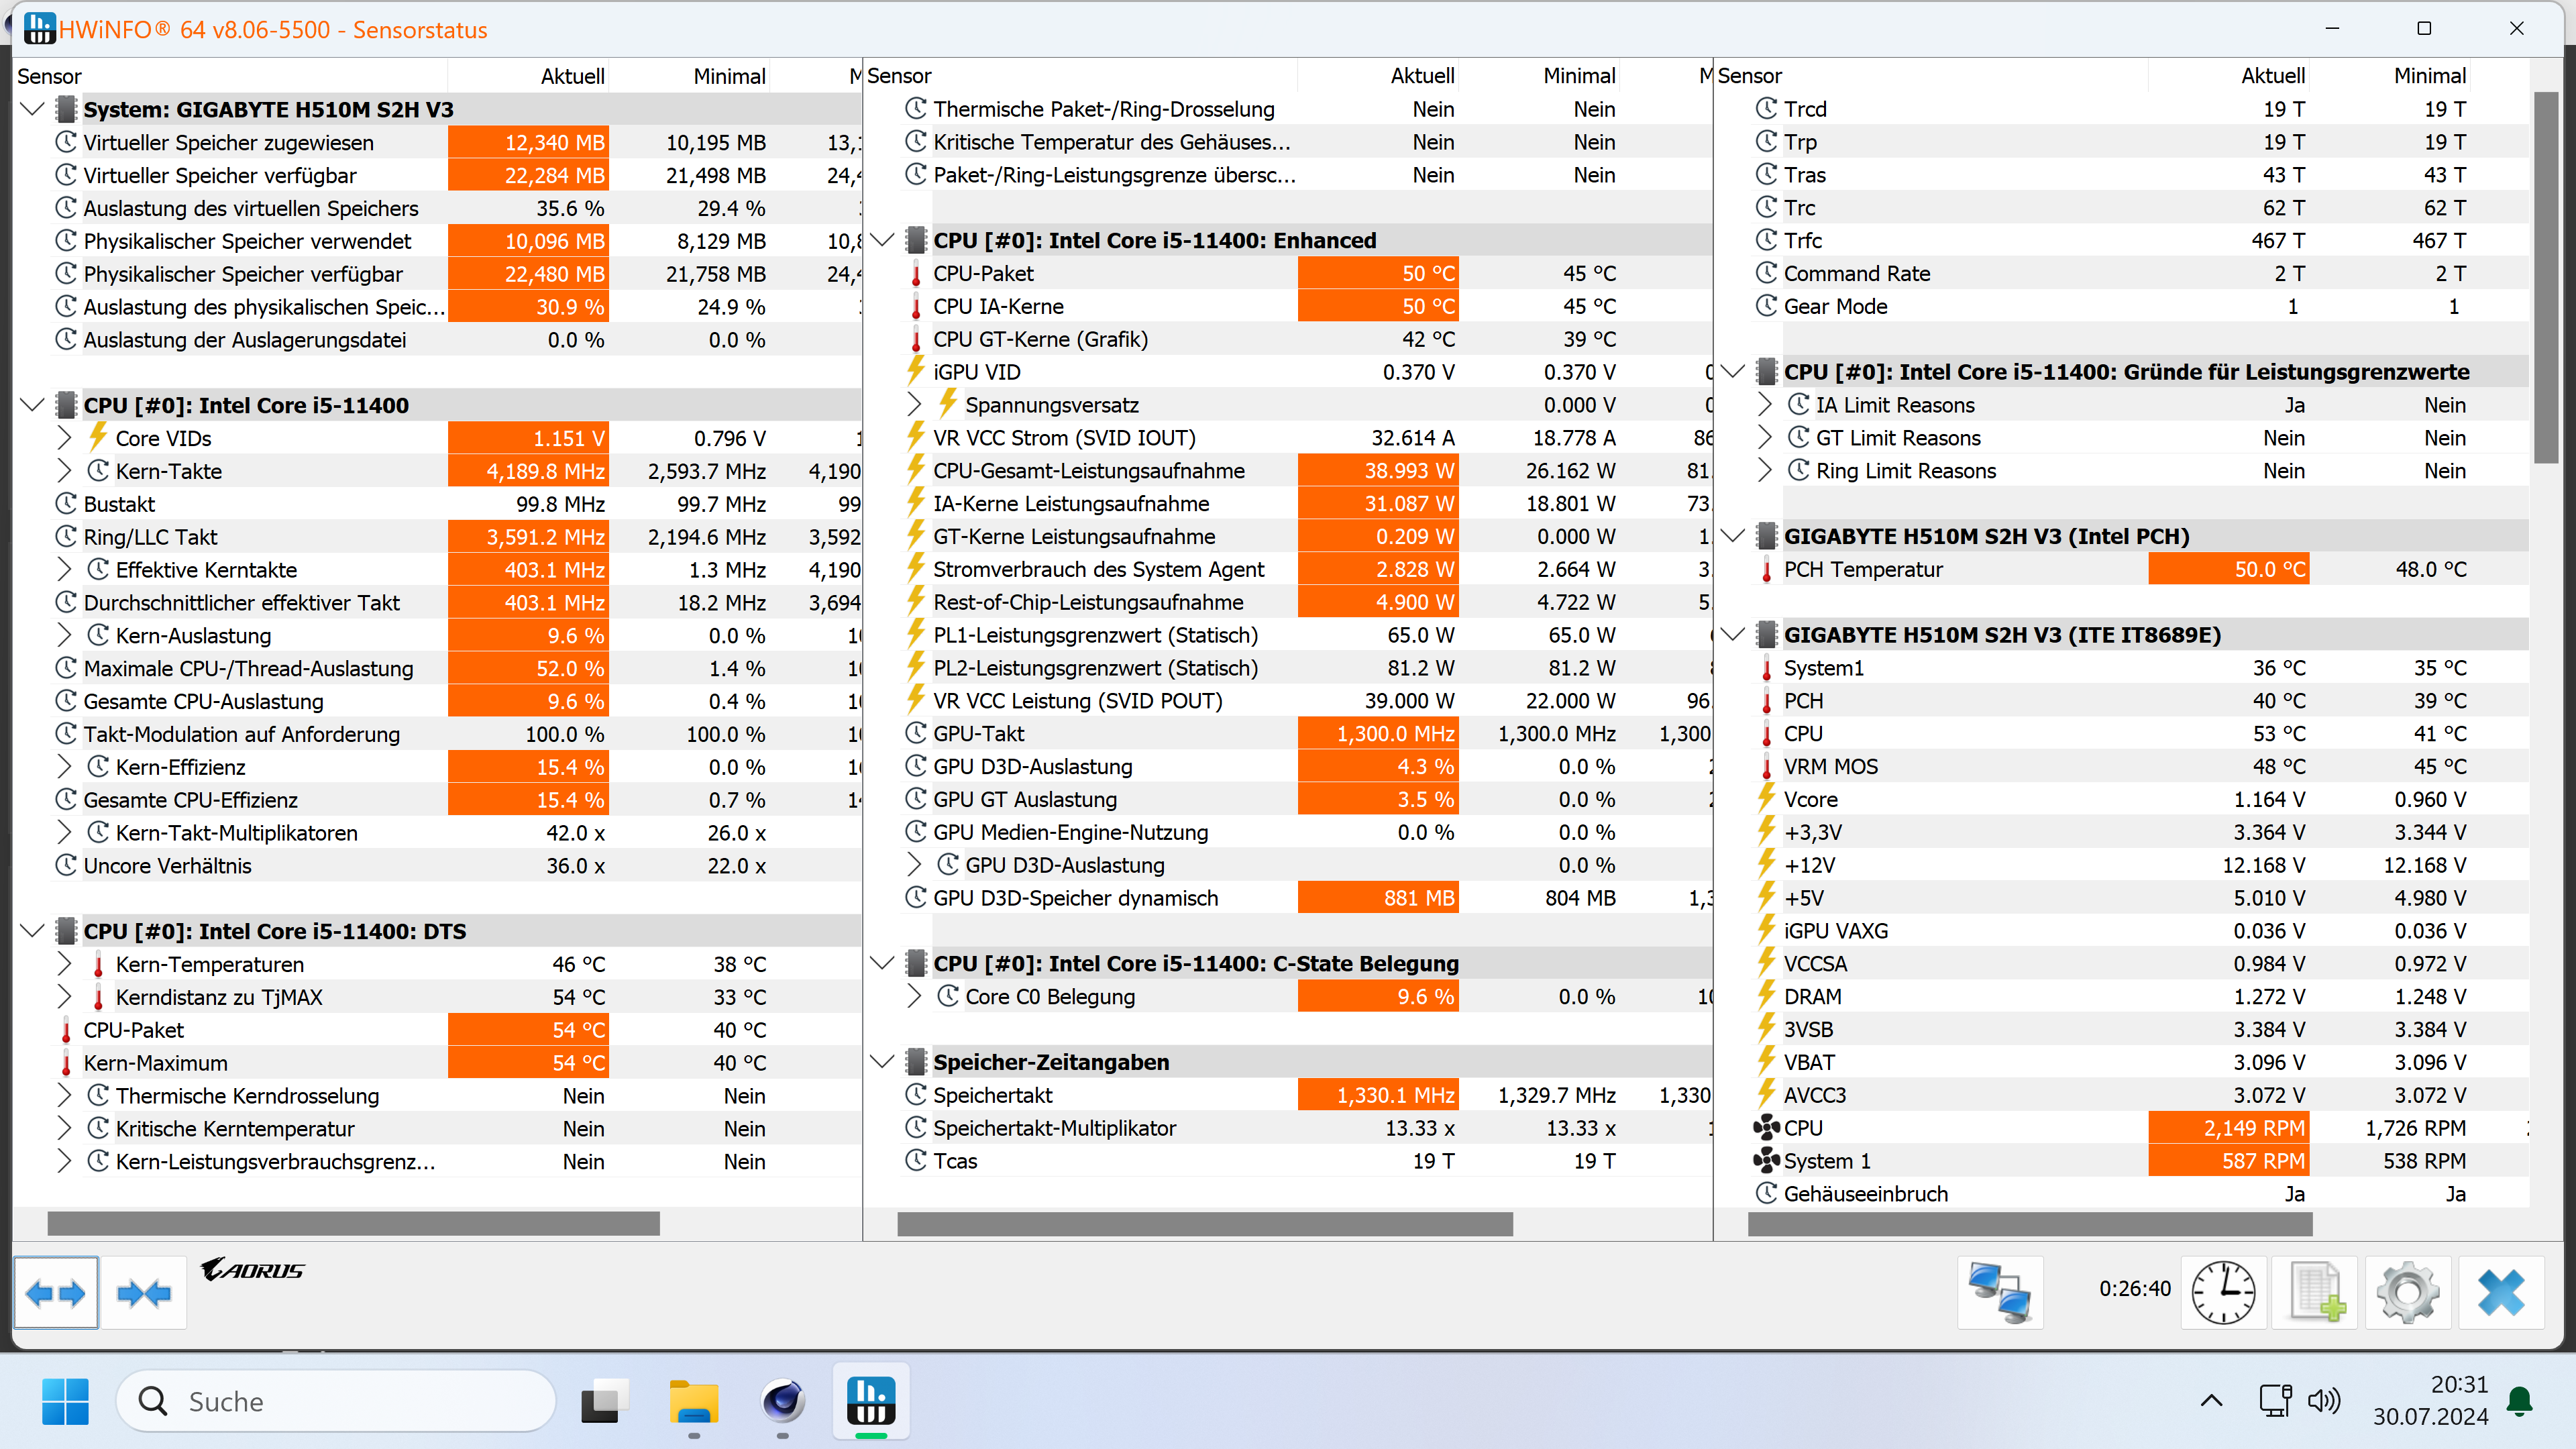Collapse the GIGABYTE (Intel PCH) group
This screenshot has width=2576, height=1449.
click(1734, 536)
